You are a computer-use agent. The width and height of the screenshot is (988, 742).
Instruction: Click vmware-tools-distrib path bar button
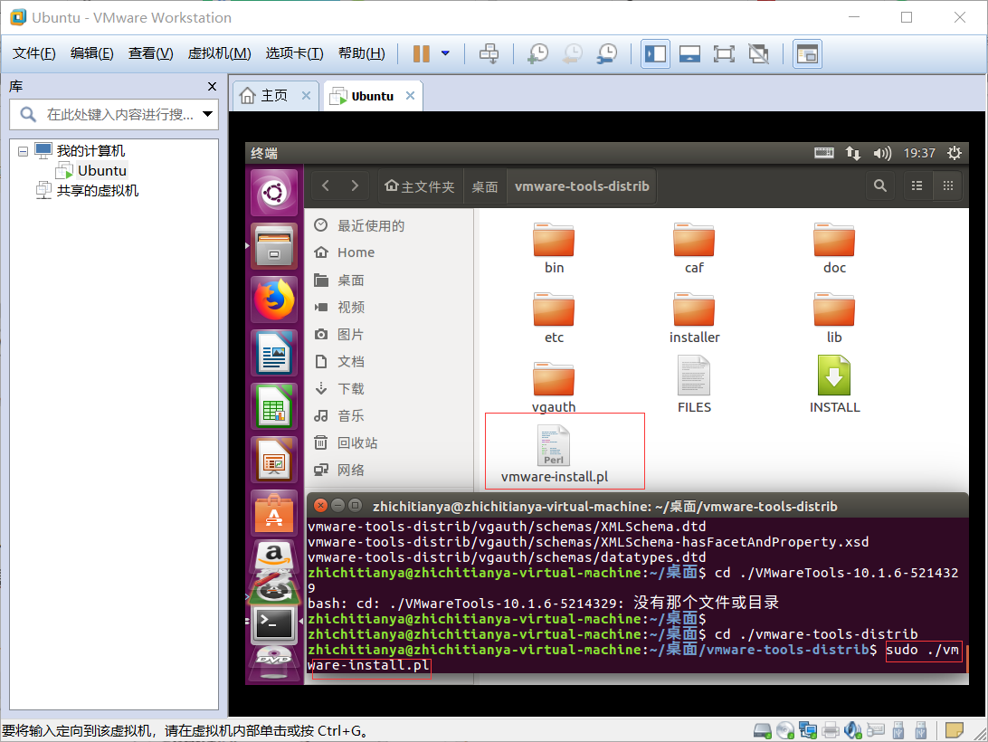582,186
